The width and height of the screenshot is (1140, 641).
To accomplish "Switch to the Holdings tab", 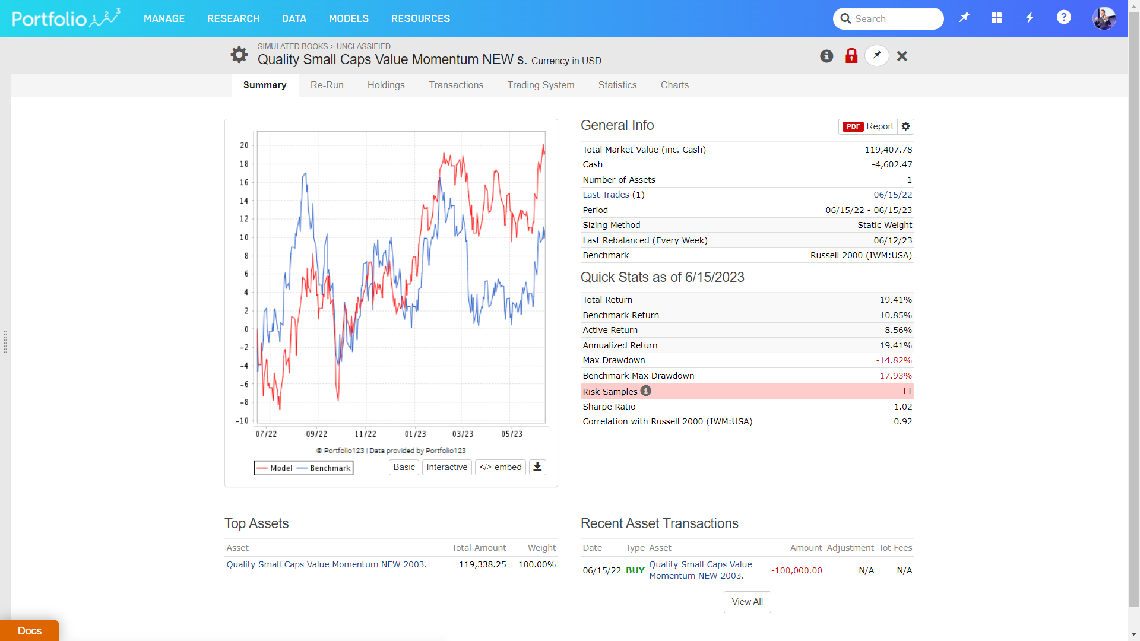I will [x=386, y=85].
